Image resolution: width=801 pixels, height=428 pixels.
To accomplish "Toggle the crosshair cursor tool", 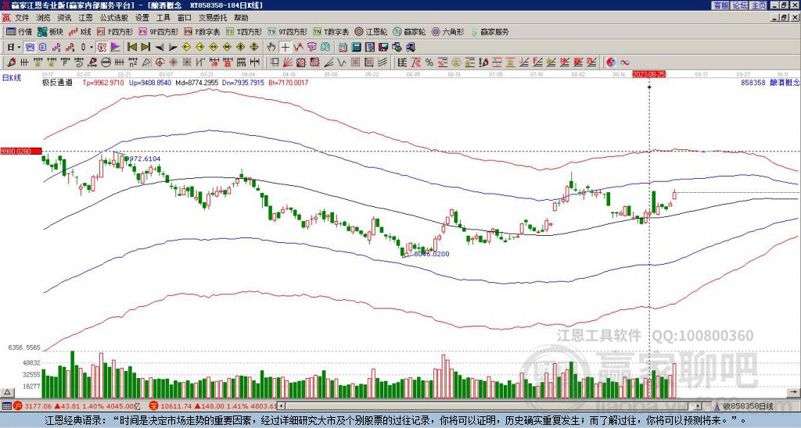I will [x=285, y=48].
